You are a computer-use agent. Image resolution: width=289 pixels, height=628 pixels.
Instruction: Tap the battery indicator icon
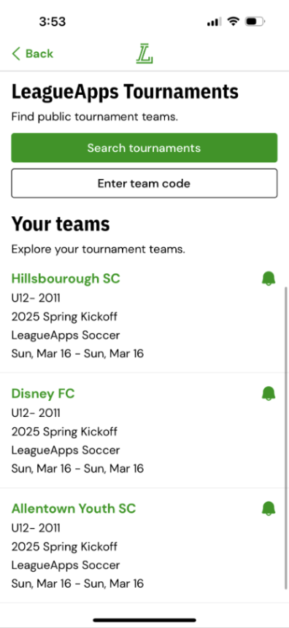[255, 21]
